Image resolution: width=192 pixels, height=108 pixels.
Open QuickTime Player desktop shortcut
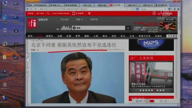(5, 19)
